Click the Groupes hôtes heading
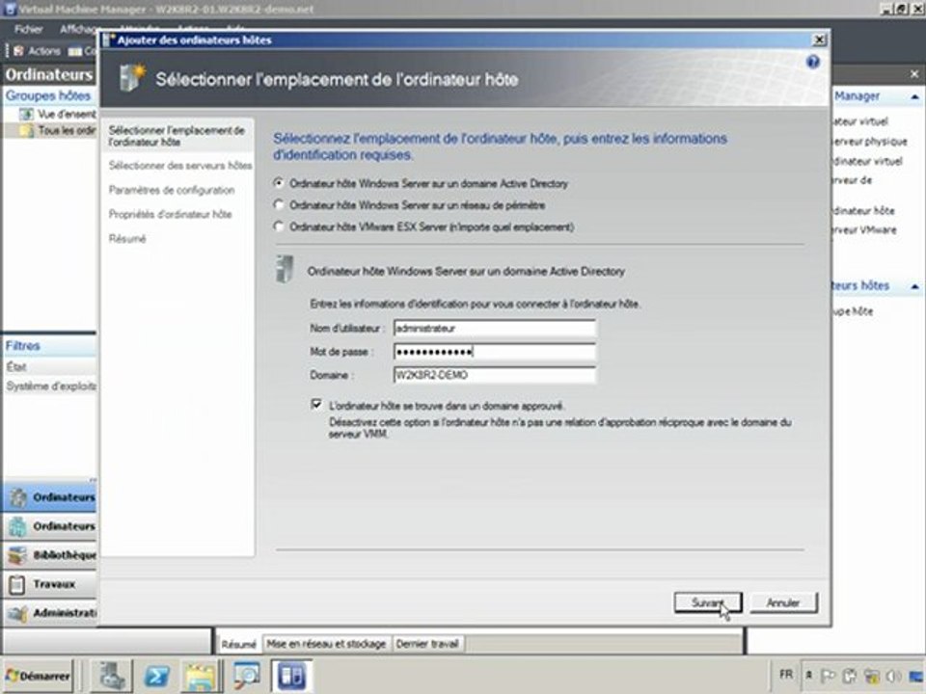The height and width of the screenshot is (694, 926). pyautogui.click(x=48, y=95)
